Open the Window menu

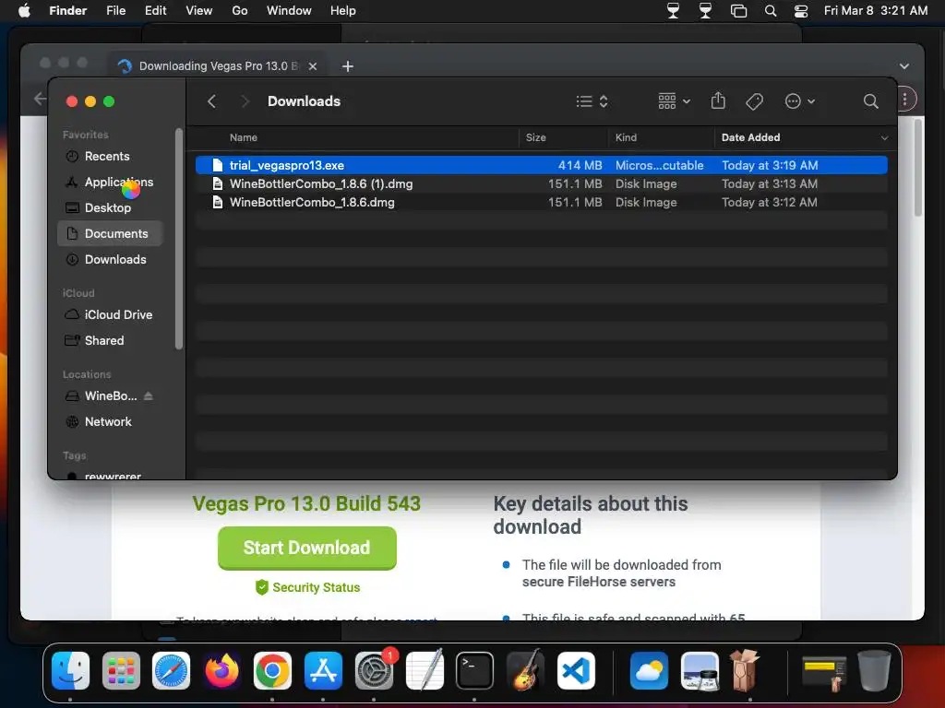point(289,10)
